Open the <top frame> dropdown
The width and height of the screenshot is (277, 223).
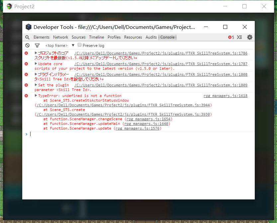tap(60, 46)
